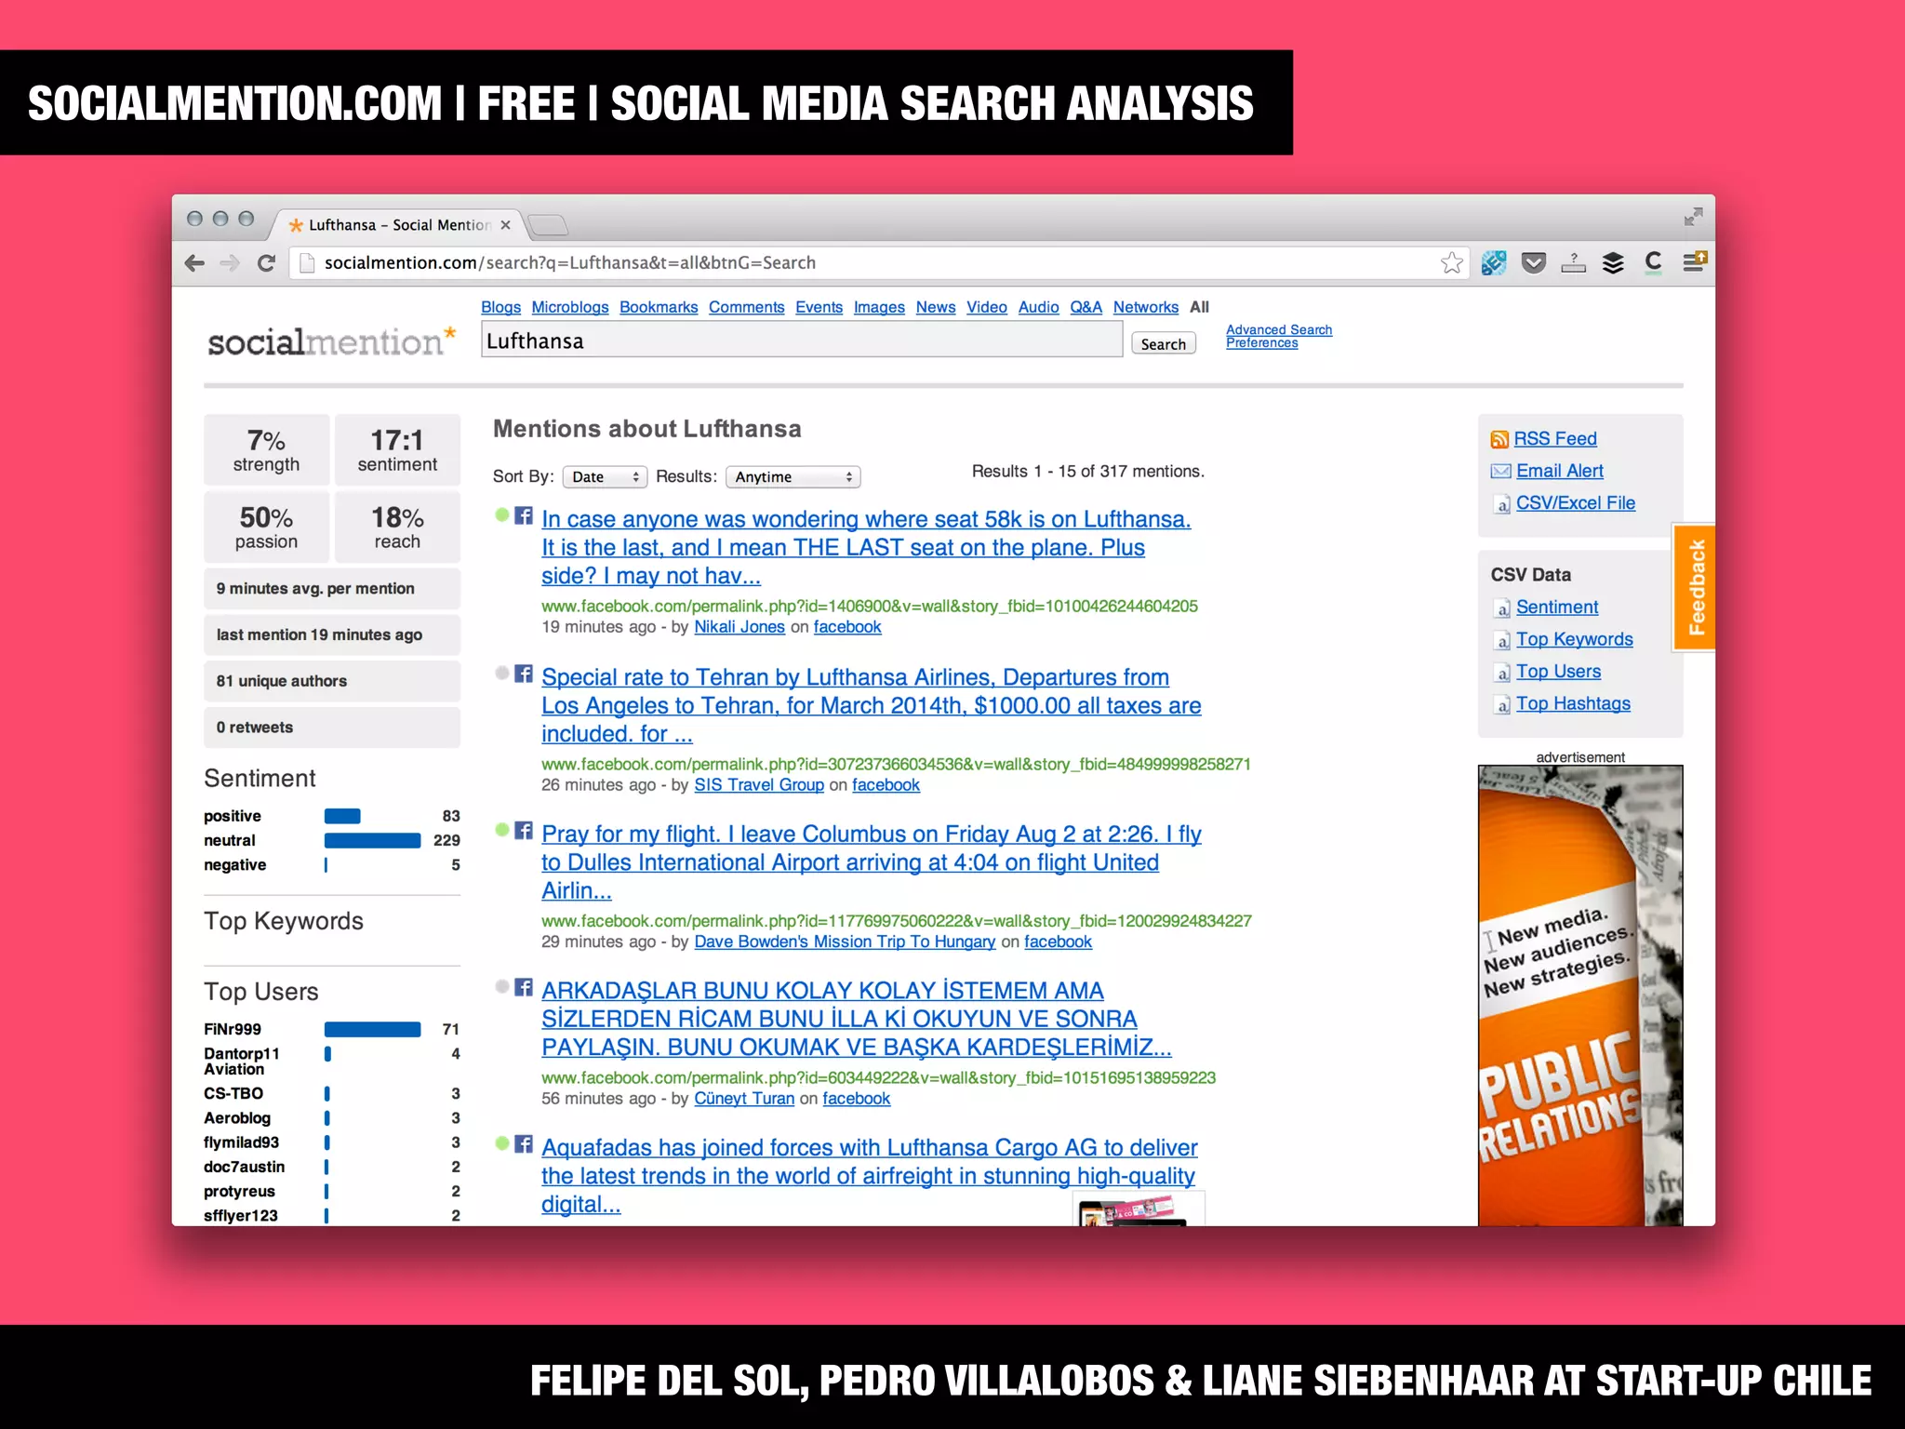Click the Email Alert envelope icon
The image size is (1905, 1429).
pos(1500,472)
